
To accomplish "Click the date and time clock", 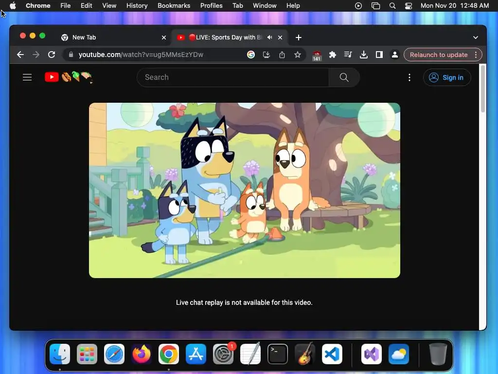I will pyautogui.click(x=455, y=5).
